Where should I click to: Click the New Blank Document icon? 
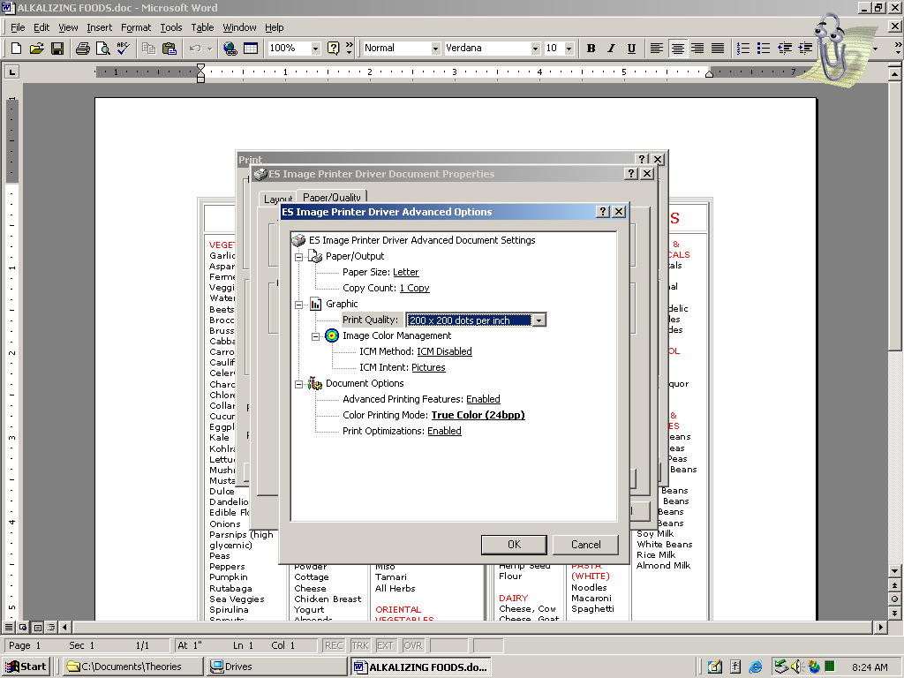click(x=16, y=49)
